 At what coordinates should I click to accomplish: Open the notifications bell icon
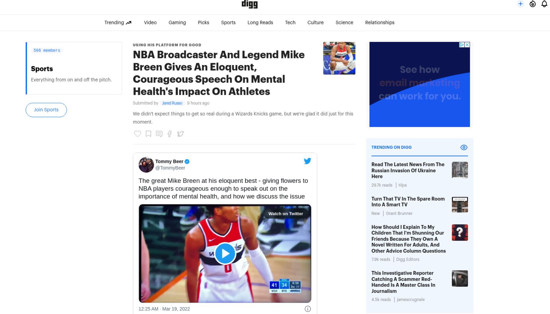click(544, 4)
